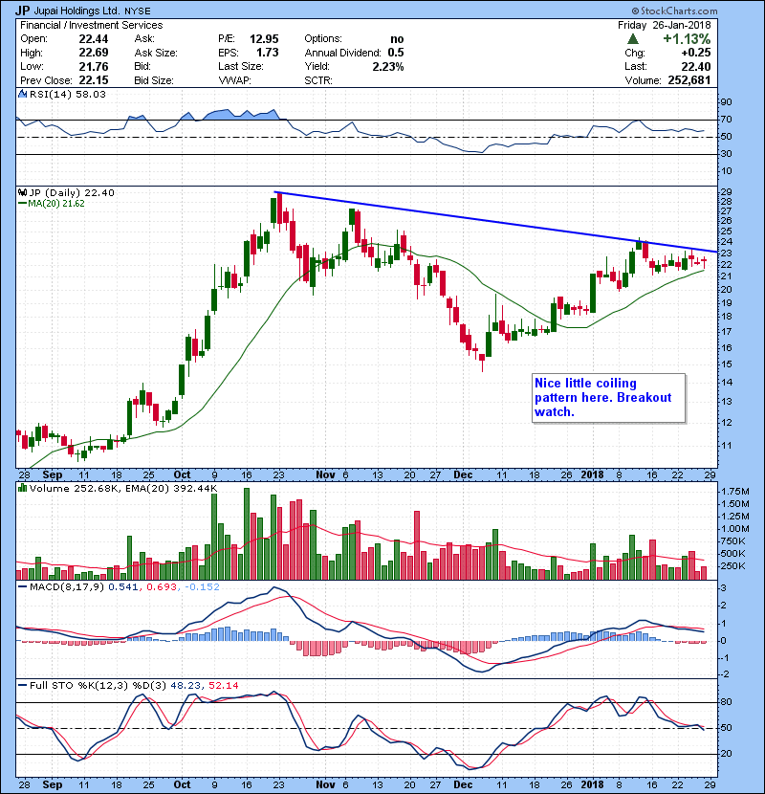Click the EPS value 1.73
765x794 pixels.
(268, 53)
